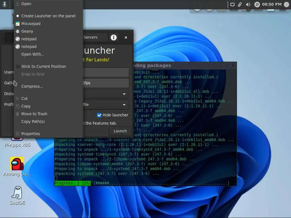
Task: Click 'Unpacking libpam-systemd:amd64' terminal line
Action: pos(121,164)
